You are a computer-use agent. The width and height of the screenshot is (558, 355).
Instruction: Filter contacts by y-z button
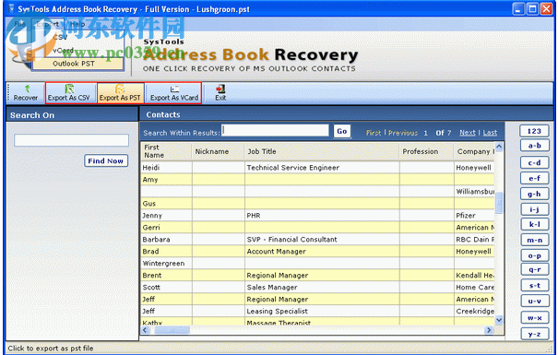tap(535, 334)
